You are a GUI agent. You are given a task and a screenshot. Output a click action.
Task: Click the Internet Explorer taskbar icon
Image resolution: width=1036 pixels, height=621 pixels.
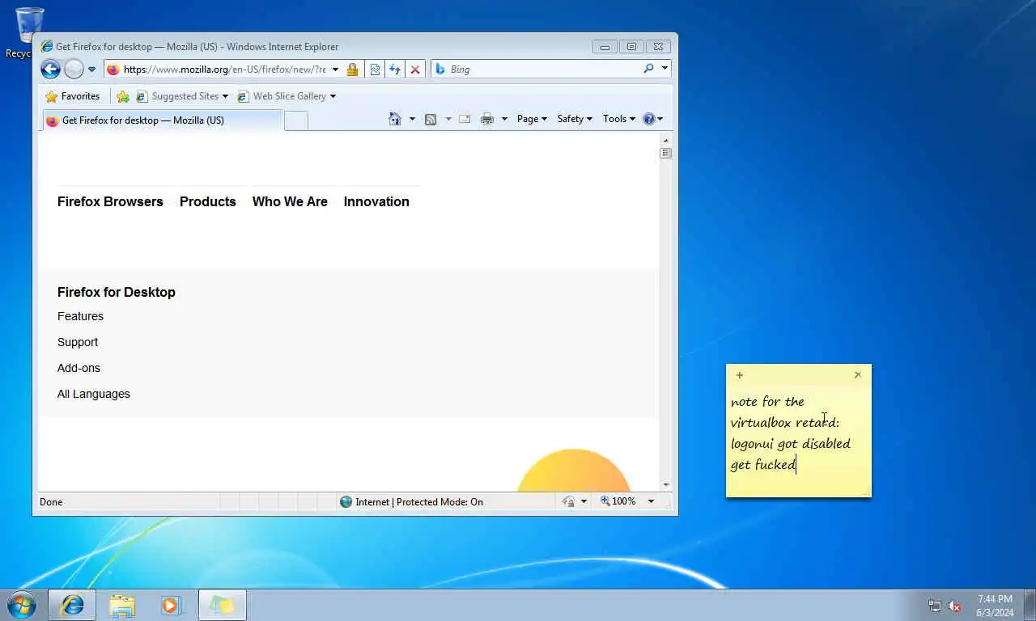coord(72,605)
